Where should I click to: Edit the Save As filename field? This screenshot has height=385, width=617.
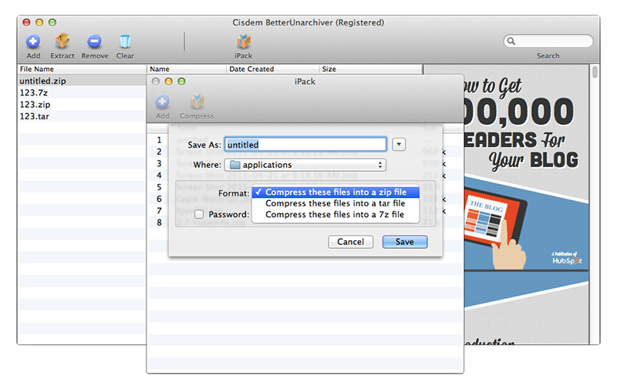[x=305, y=145]
